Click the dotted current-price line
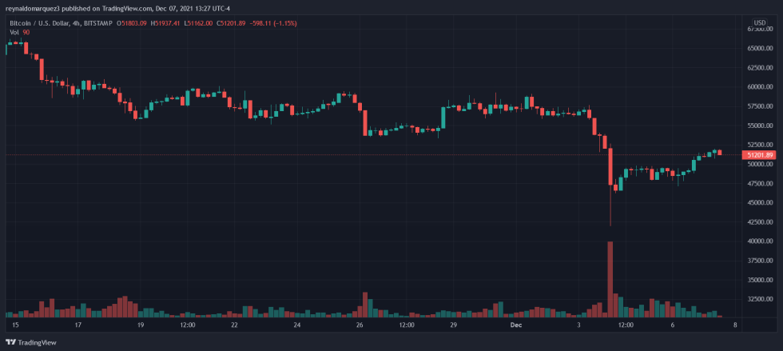This screenshot has height=351, width=783. coord(372,155)
